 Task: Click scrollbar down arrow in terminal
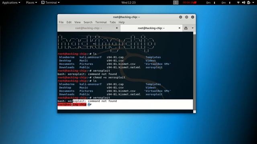(194, 112)
